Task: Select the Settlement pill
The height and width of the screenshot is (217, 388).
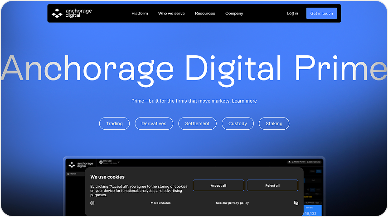Action: [x=197, y=123]
